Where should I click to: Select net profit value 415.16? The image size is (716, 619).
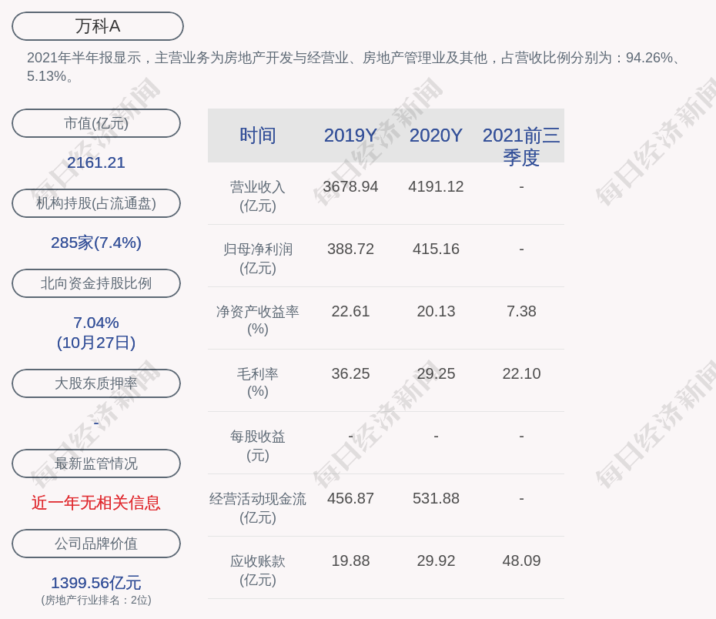[436, 249]
